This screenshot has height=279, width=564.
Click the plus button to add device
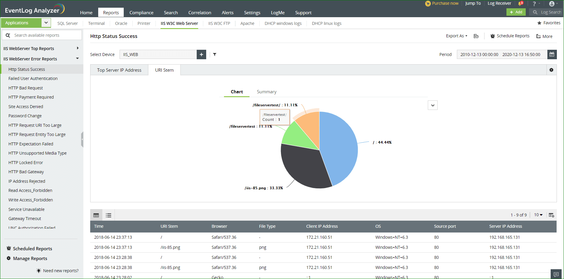(201, 54)
